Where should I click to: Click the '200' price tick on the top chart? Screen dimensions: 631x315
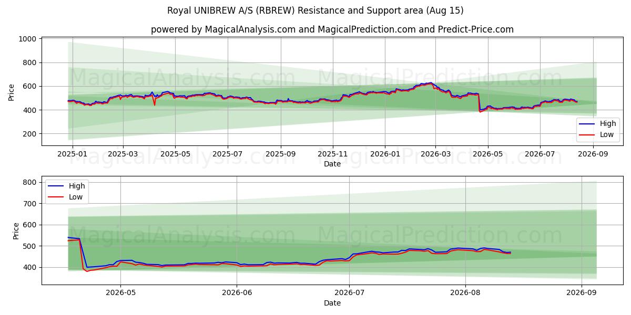pyautogui.click(x=29, y=134)
